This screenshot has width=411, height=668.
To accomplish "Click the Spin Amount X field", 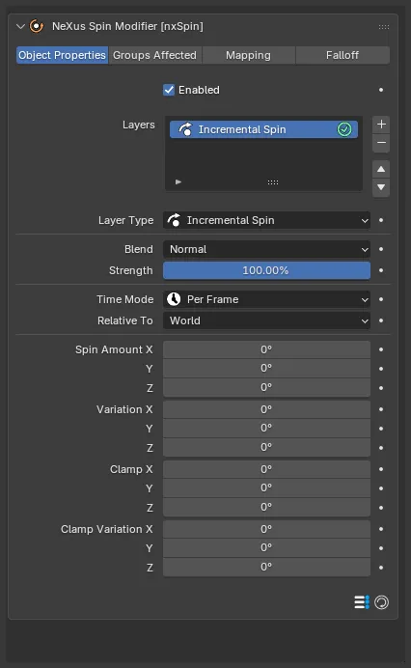I will [266, 349].
